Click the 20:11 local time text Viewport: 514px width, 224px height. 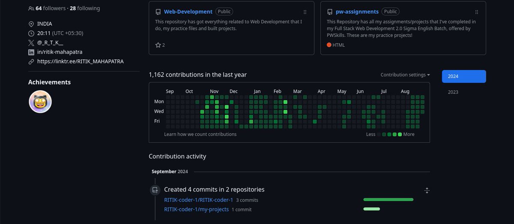click(44, 33)
